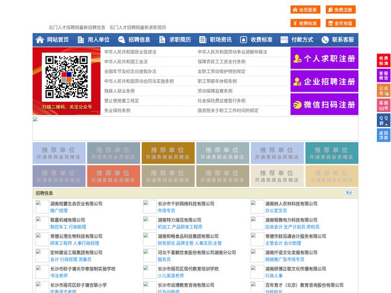The image size is (391, 293).
Task: Click the teal 推荐单位 tile
Action: 332,153
